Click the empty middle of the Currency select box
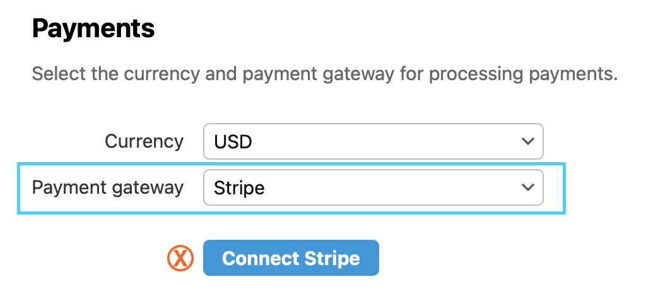Screen dimensions: 646x296 379,141
